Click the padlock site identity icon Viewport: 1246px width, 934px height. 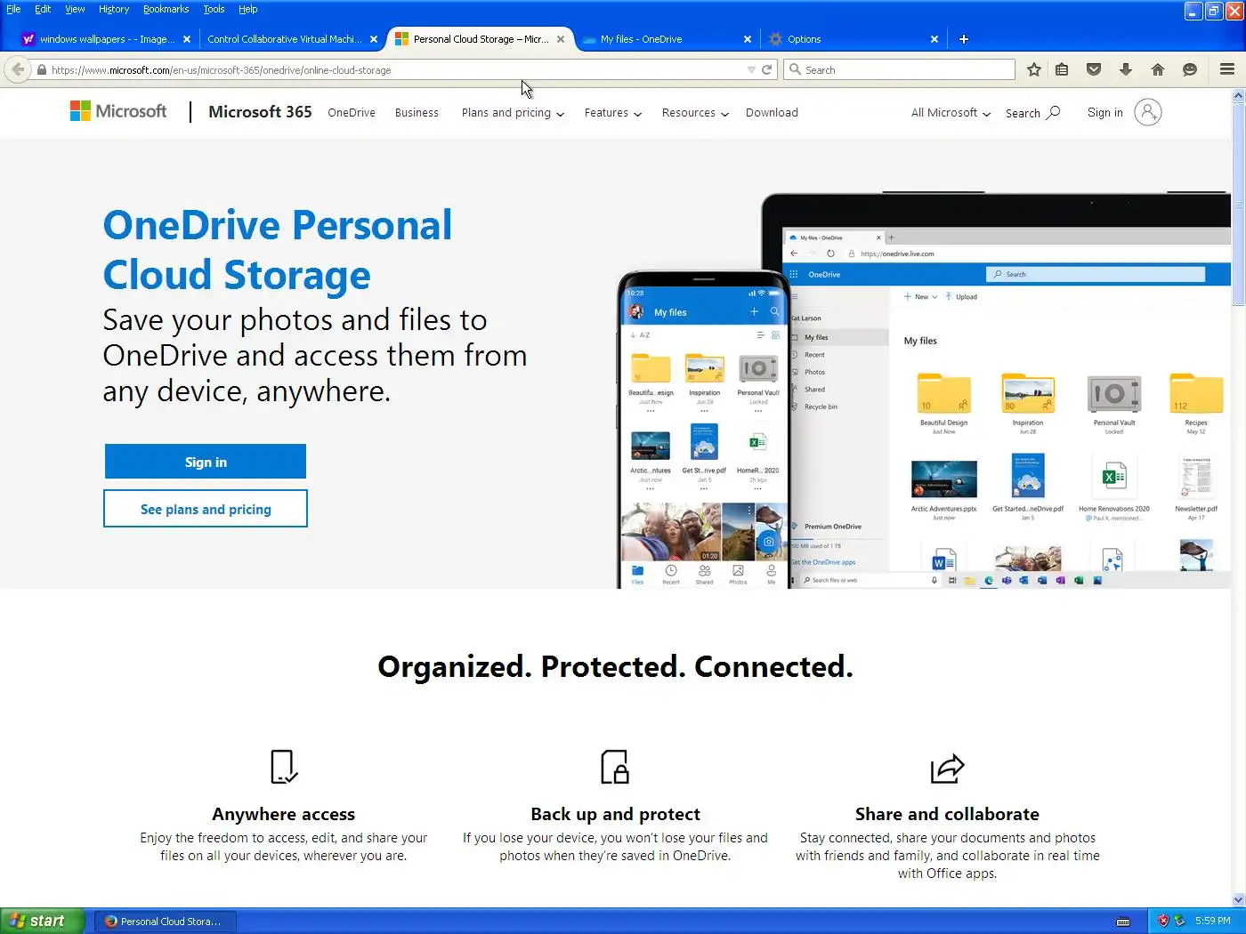click(x=42, y=70)
